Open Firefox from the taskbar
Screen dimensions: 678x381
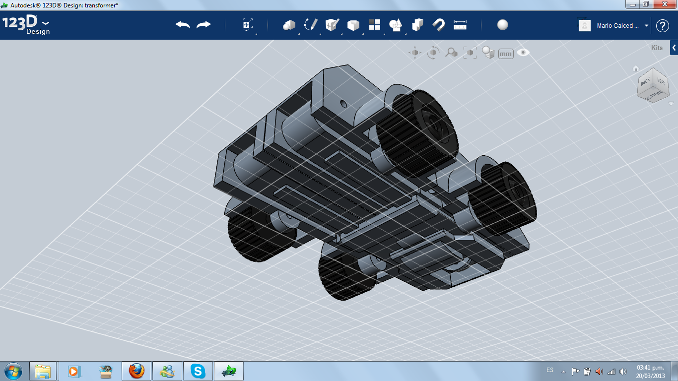click(136, 371)
